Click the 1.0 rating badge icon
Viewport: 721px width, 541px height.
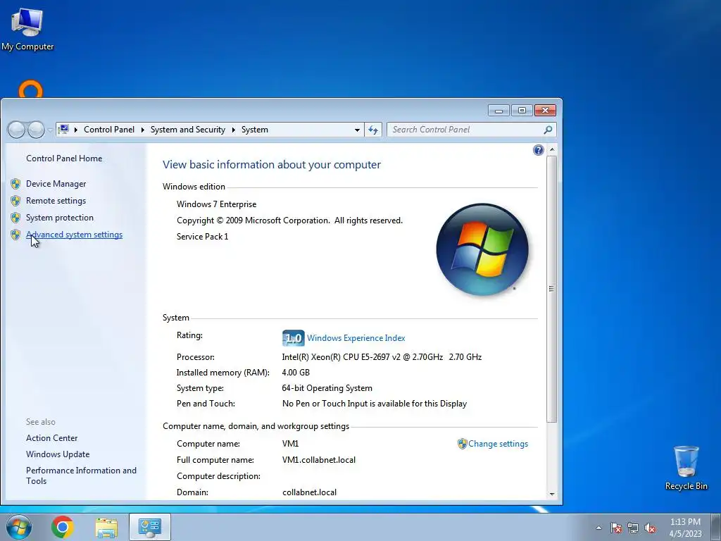[293, 338]
